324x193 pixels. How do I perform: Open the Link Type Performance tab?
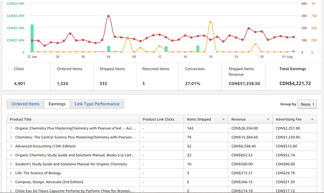pos(97,104)
